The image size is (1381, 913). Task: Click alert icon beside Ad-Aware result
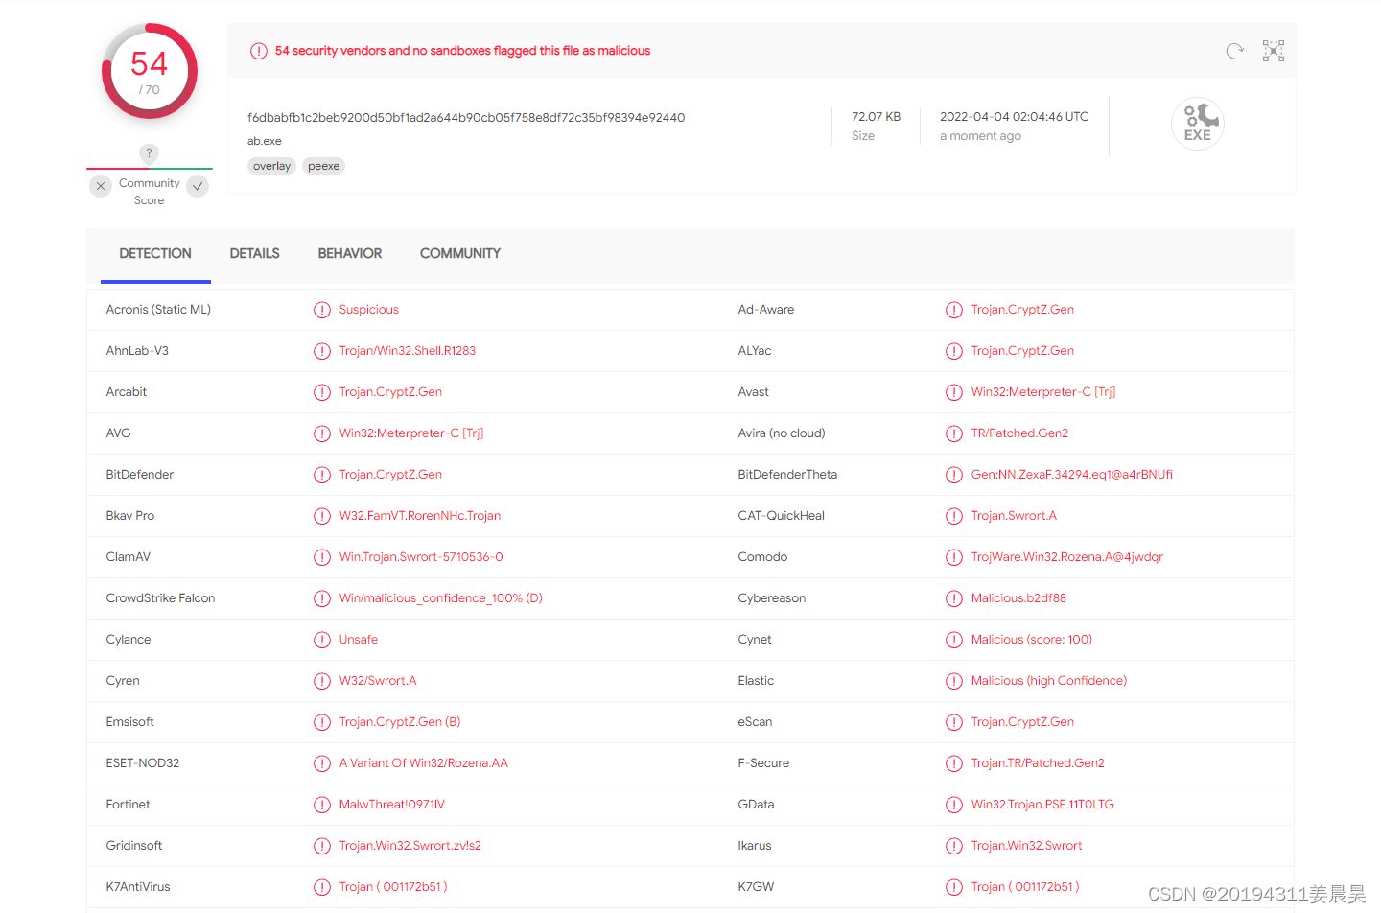pyautogui.click(x=954, y=310)
